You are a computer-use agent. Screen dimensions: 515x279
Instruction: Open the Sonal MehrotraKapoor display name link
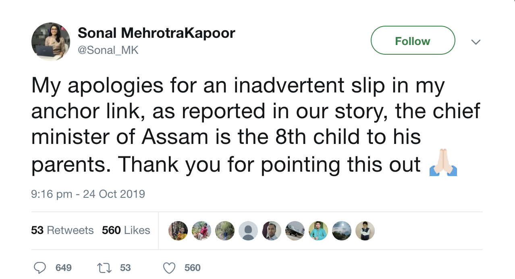(x=156, y=33)
